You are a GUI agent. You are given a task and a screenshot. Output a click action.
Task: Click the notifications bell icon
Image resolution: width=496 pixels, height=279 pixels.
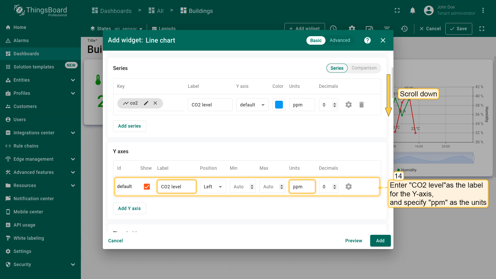click(x=413, y=10)
